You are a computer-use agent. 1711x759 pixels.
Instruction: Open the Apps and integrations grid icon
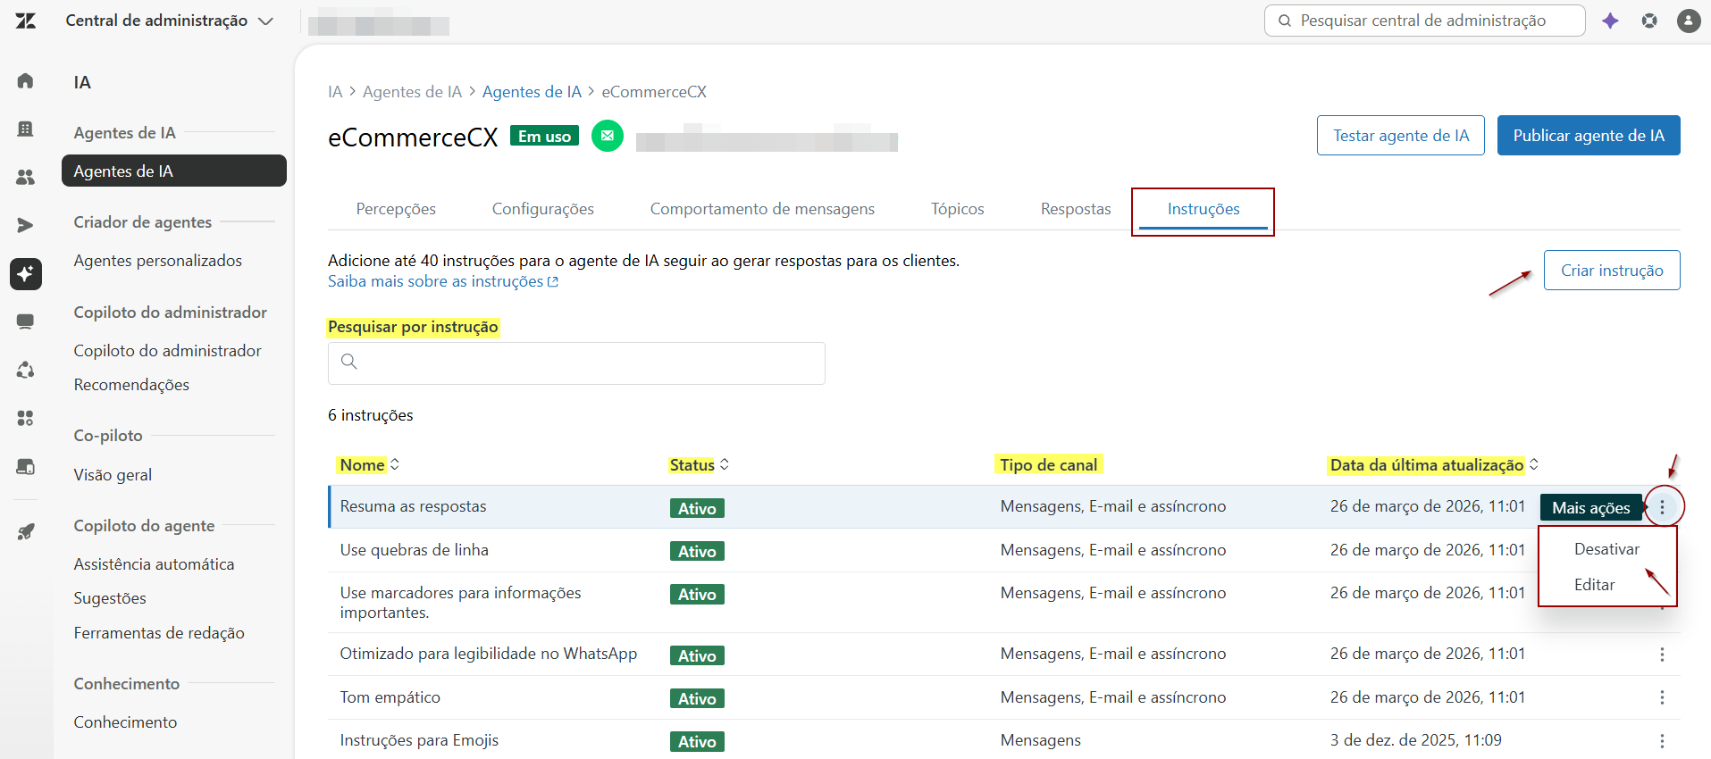tap(26, 418)
